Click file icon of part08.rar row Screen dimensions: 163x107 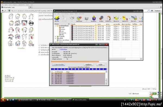pyautogui.click(x=72, y=32)
